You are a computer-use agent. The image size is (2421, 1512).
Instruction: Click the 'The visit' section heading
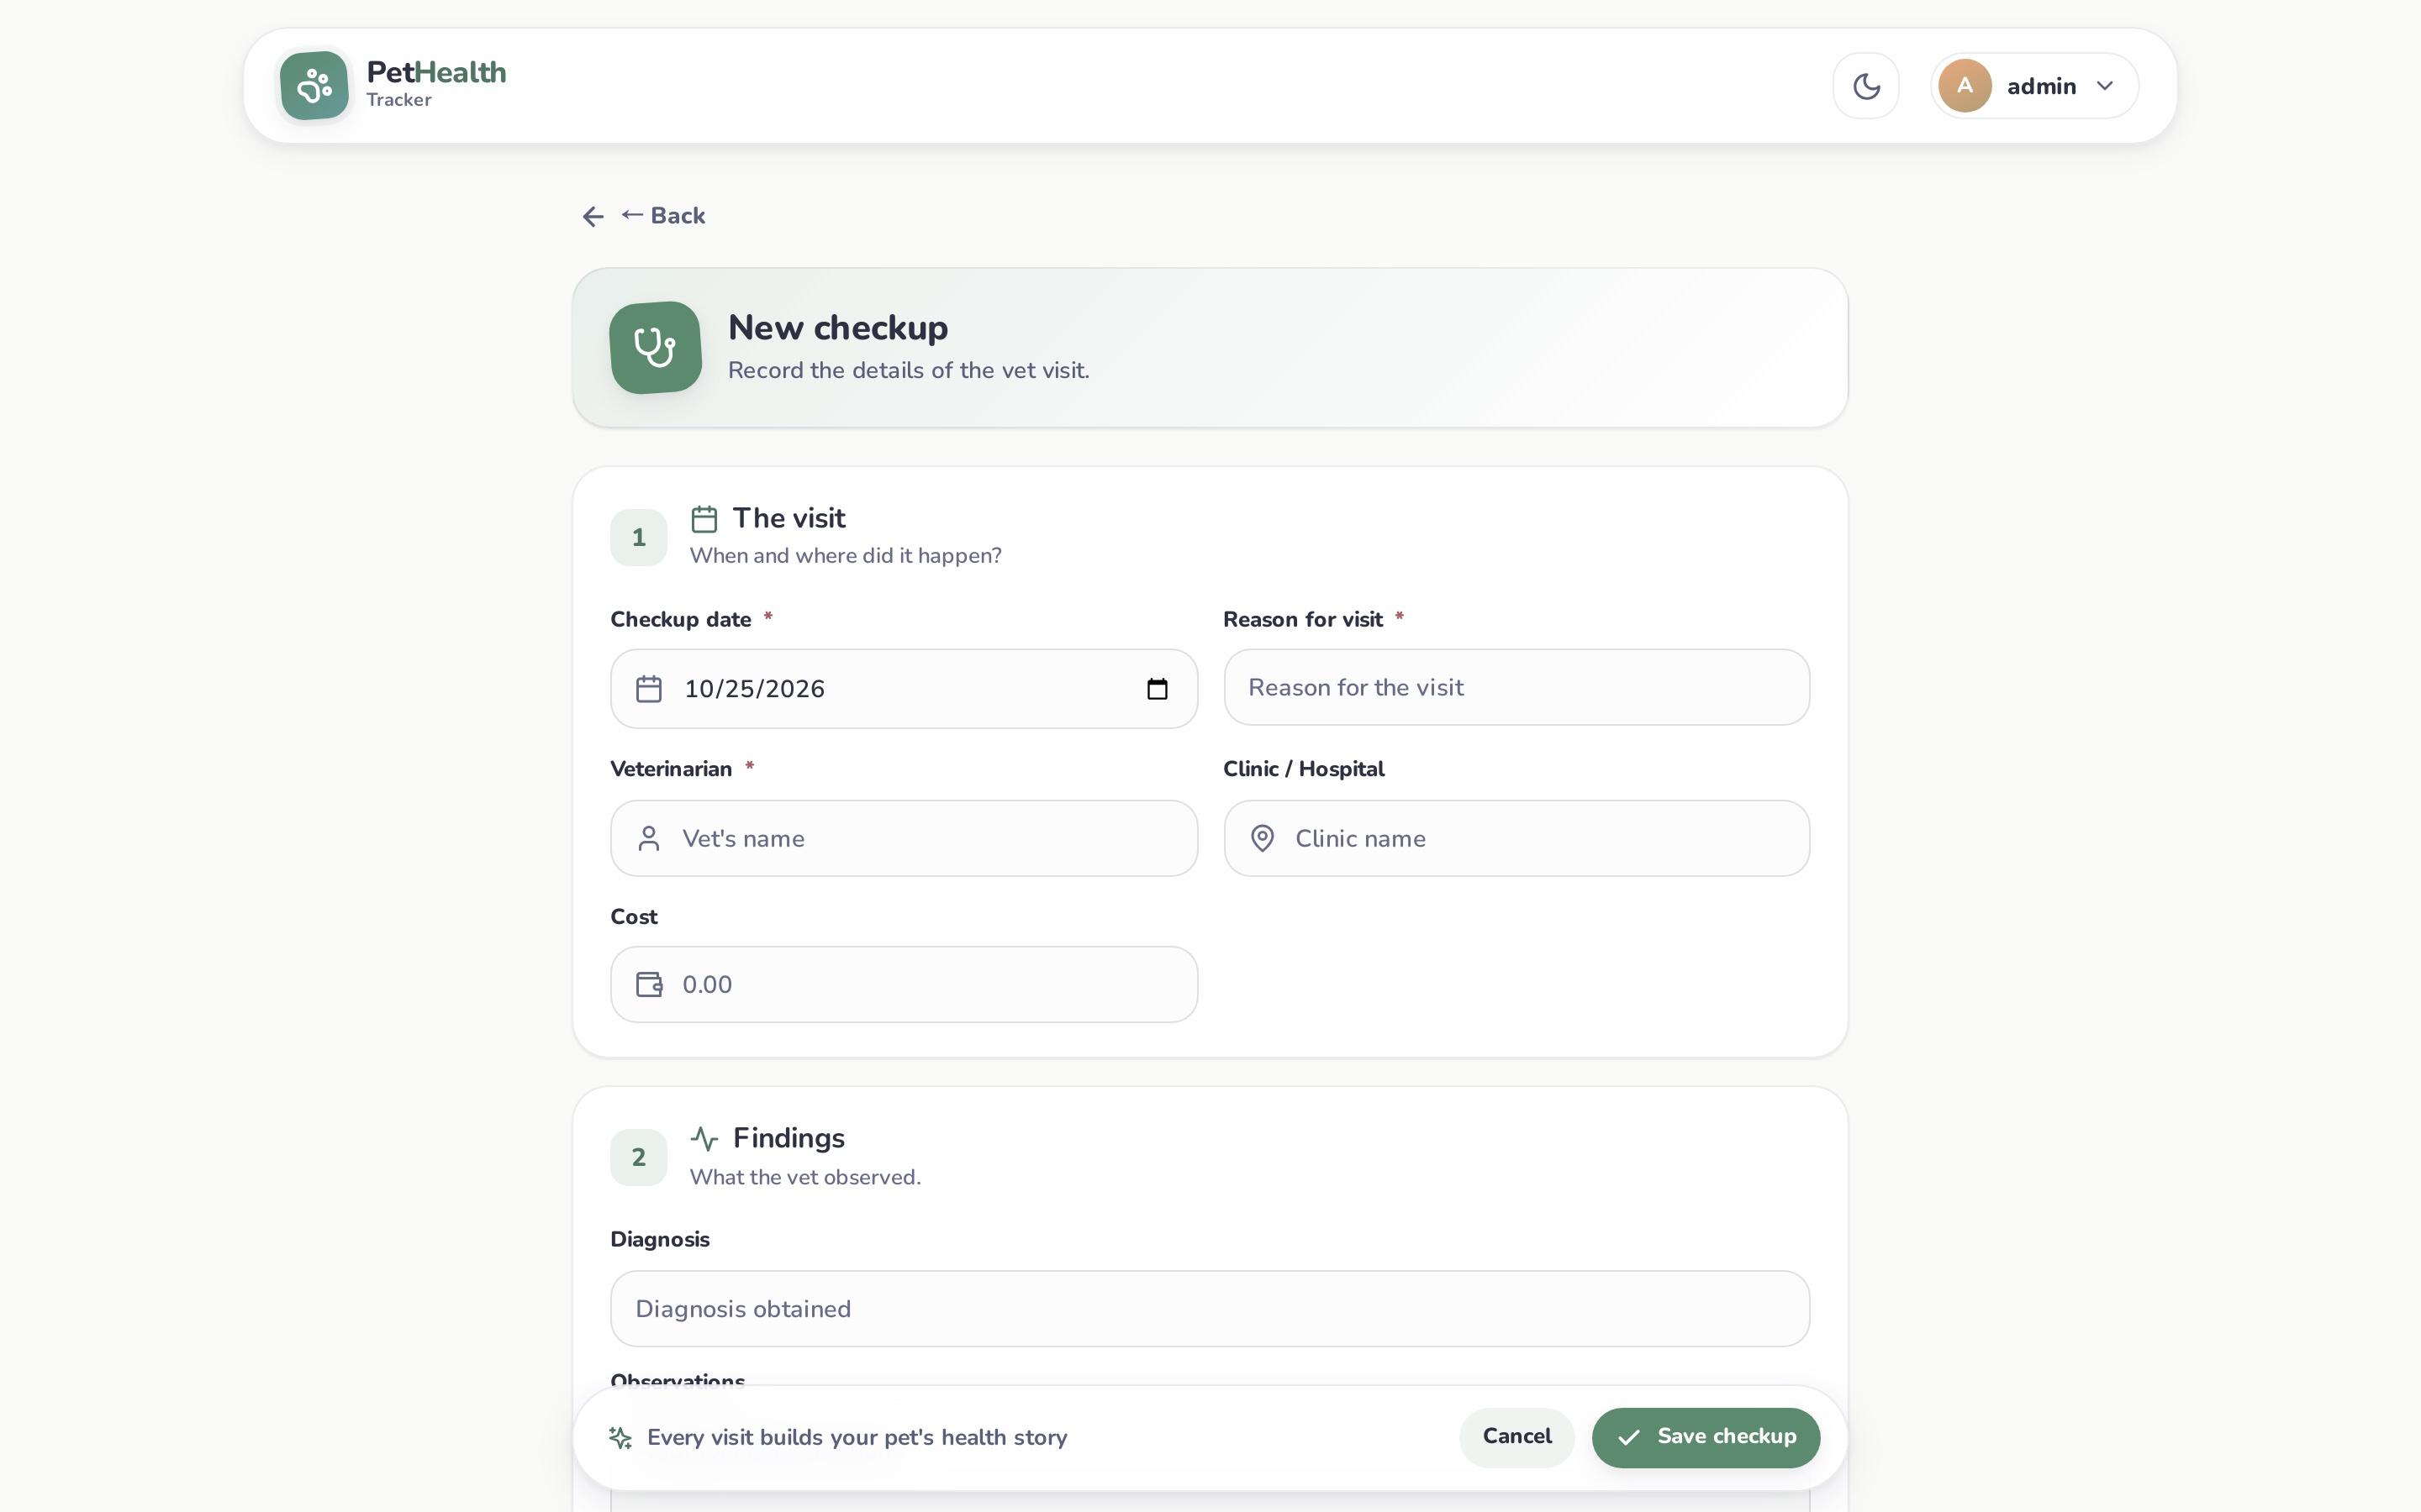coord(789,519)
